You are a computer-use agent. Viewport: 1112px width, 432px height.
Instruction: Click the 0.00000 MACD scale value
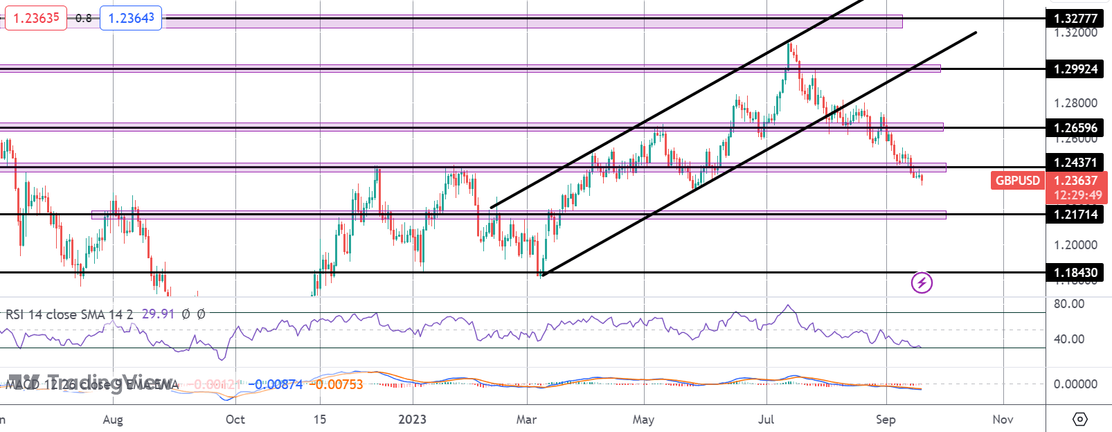(x=1075, y=384)
